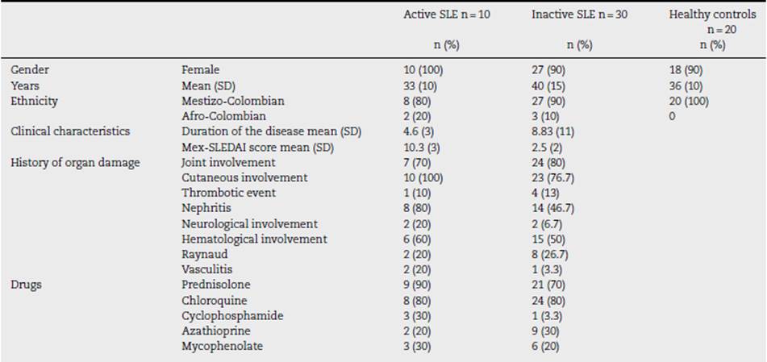Screen dimensions: 767x362
Task: Select the Mycophenolate drug cell
Action: click(222, 346)
